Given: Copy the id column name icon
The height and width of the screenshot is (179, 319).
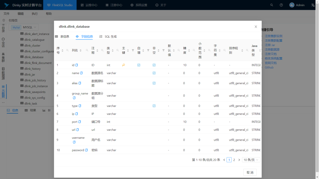Looking at the screenshot, I should point(77,65).
